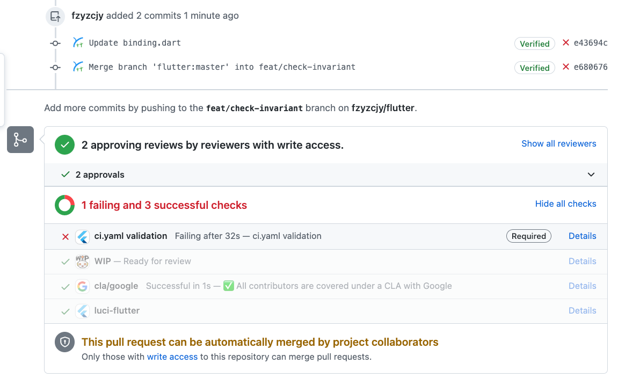Viewport: 618px width, 378px height.
Task: Open the e680676 commit hash
Action: point(591,67)
